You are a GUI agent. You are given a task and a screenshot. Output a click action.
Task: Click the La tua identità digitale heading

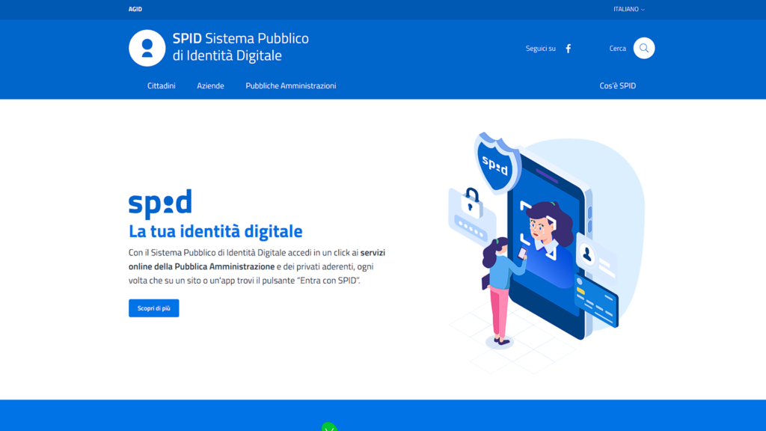coord(215,231)
